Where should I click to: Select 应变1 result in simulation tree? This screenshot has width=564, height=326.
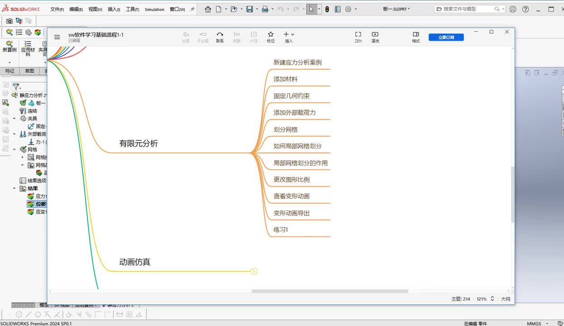pyautogui.click(x=37, y=211)
